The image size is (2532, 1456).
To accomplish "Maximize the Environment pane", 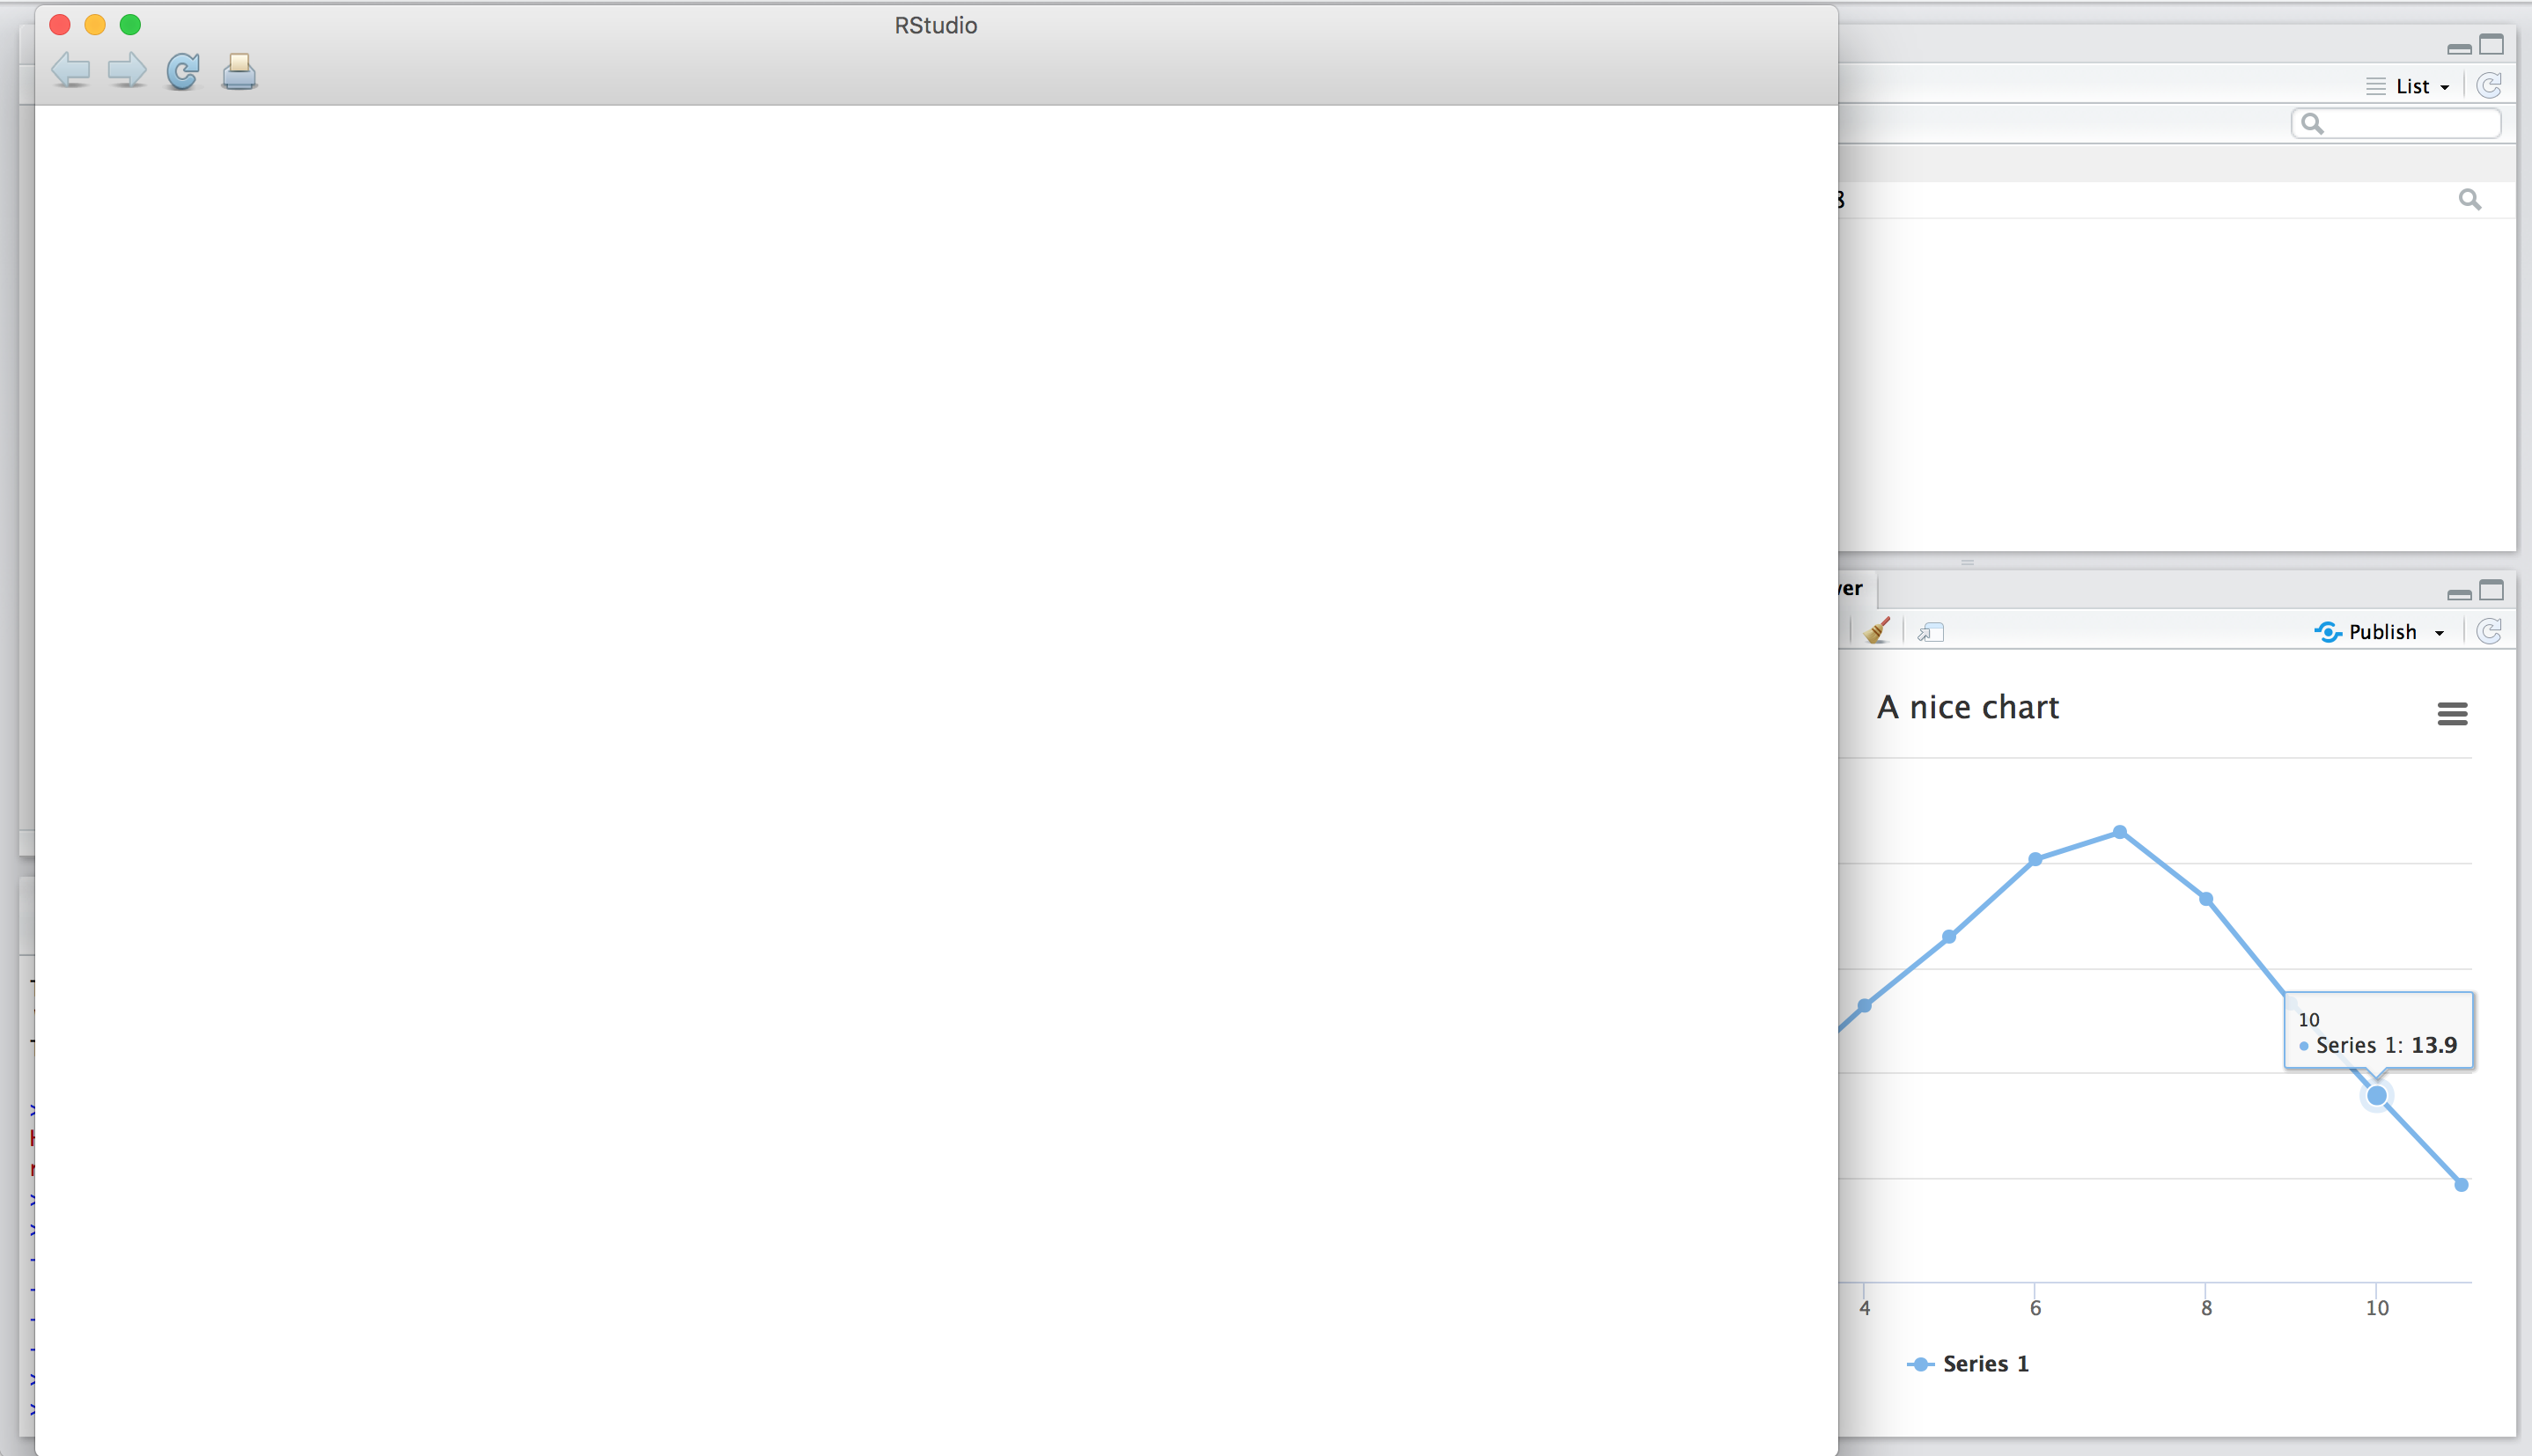I will click(x=2491, y=45).
